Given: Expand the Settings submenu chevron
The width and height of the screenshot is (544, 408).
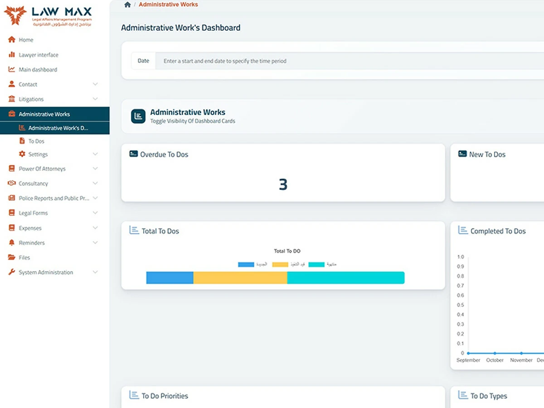Looking at the screenshot, I should pos(95,154).
